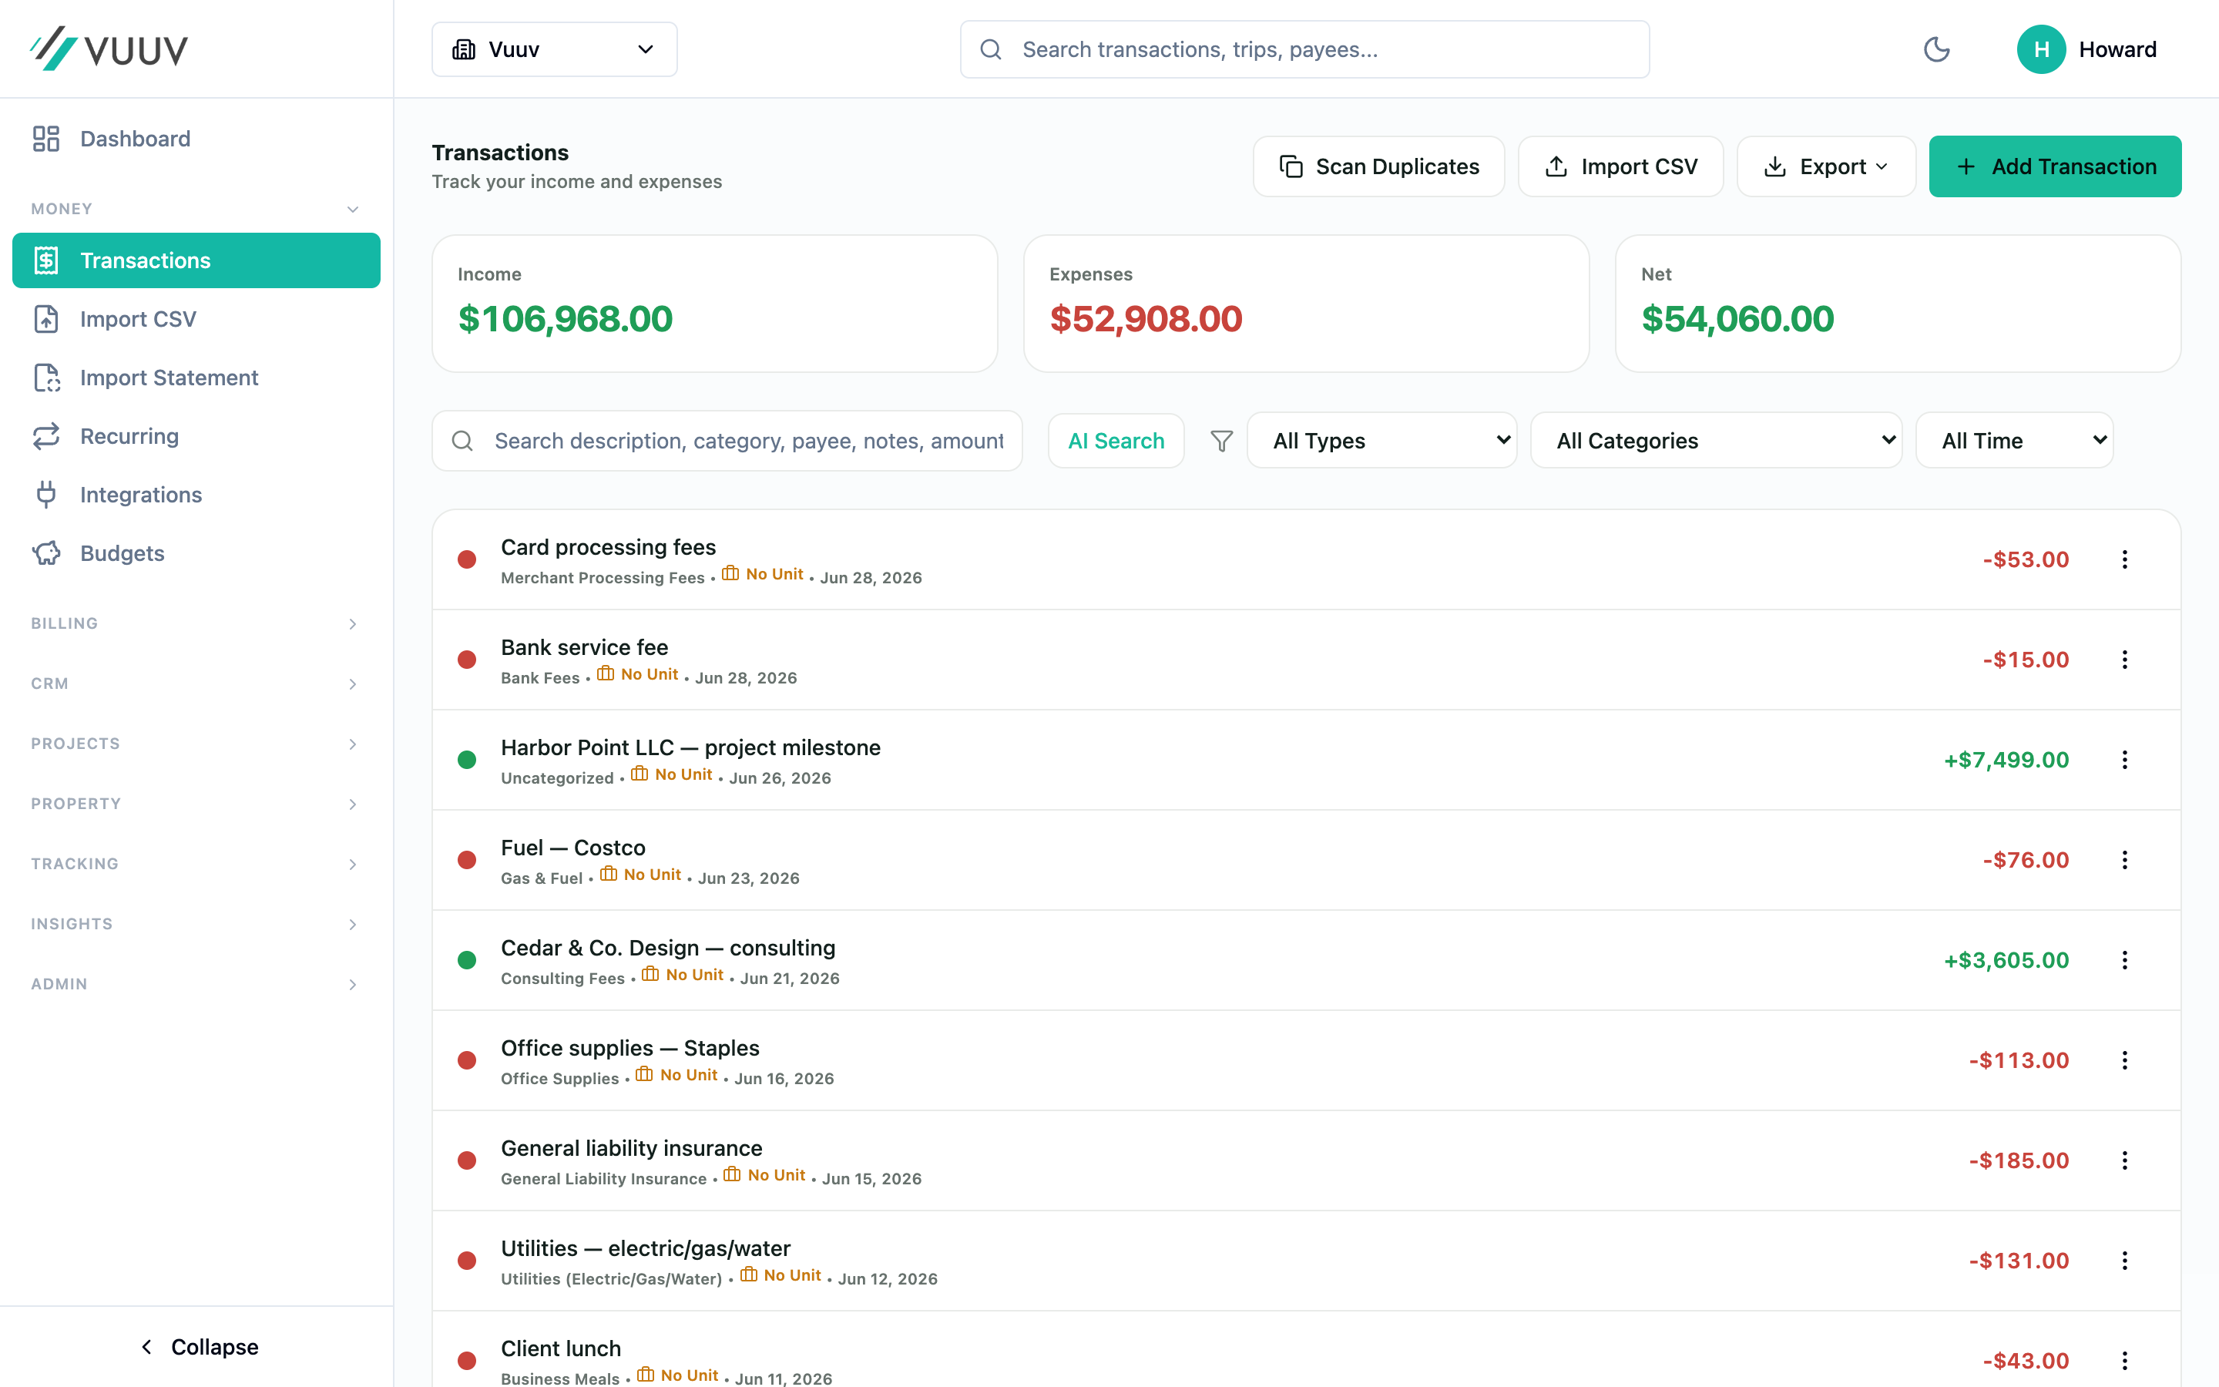
Task: Click the Income $106,968.00 card
Action: pyautogui.click(x=714, y=304)
